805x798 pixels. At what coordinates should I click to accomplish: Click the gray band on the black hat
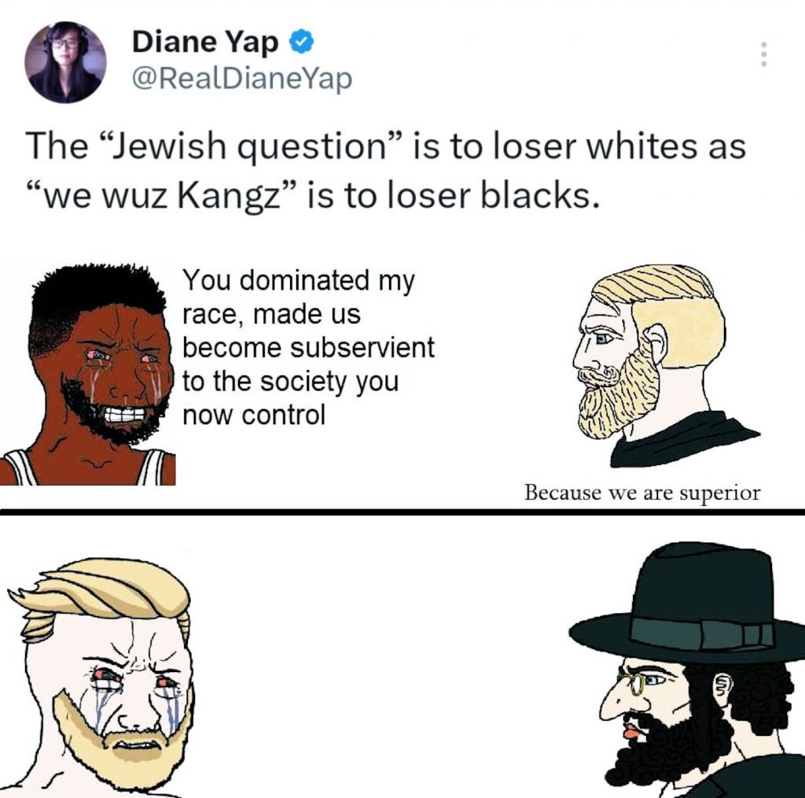[702, 631]
